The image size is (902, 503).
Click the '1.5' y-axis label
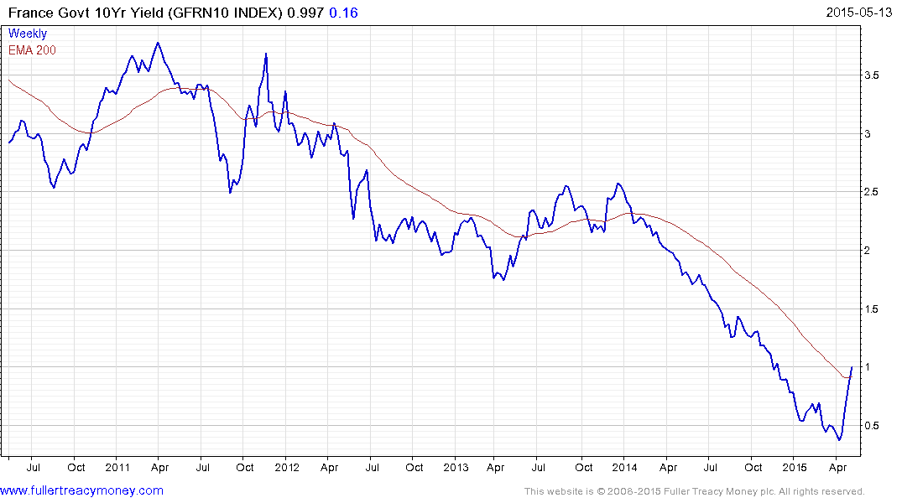(x=872, y=309)
